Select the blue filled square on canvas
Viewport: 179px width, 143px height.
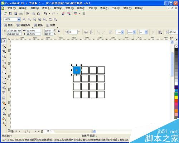pyautogui.click(x=77, y=70)
